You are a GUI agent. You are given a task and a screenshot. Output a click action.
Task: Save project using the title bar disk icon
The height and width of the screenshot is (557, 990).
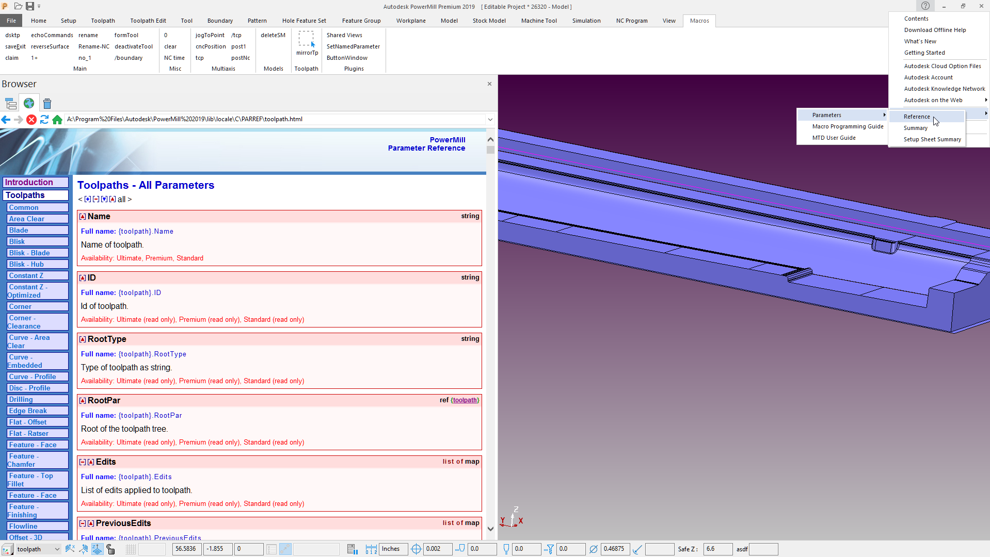[x=30, y=6]
